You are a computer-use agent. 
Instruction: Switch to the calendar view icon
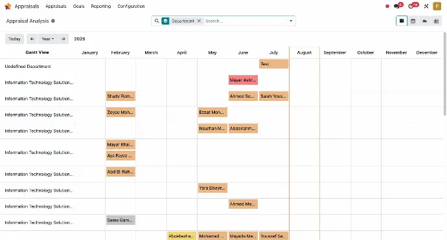pyautogui.click(x=413, y=21)
